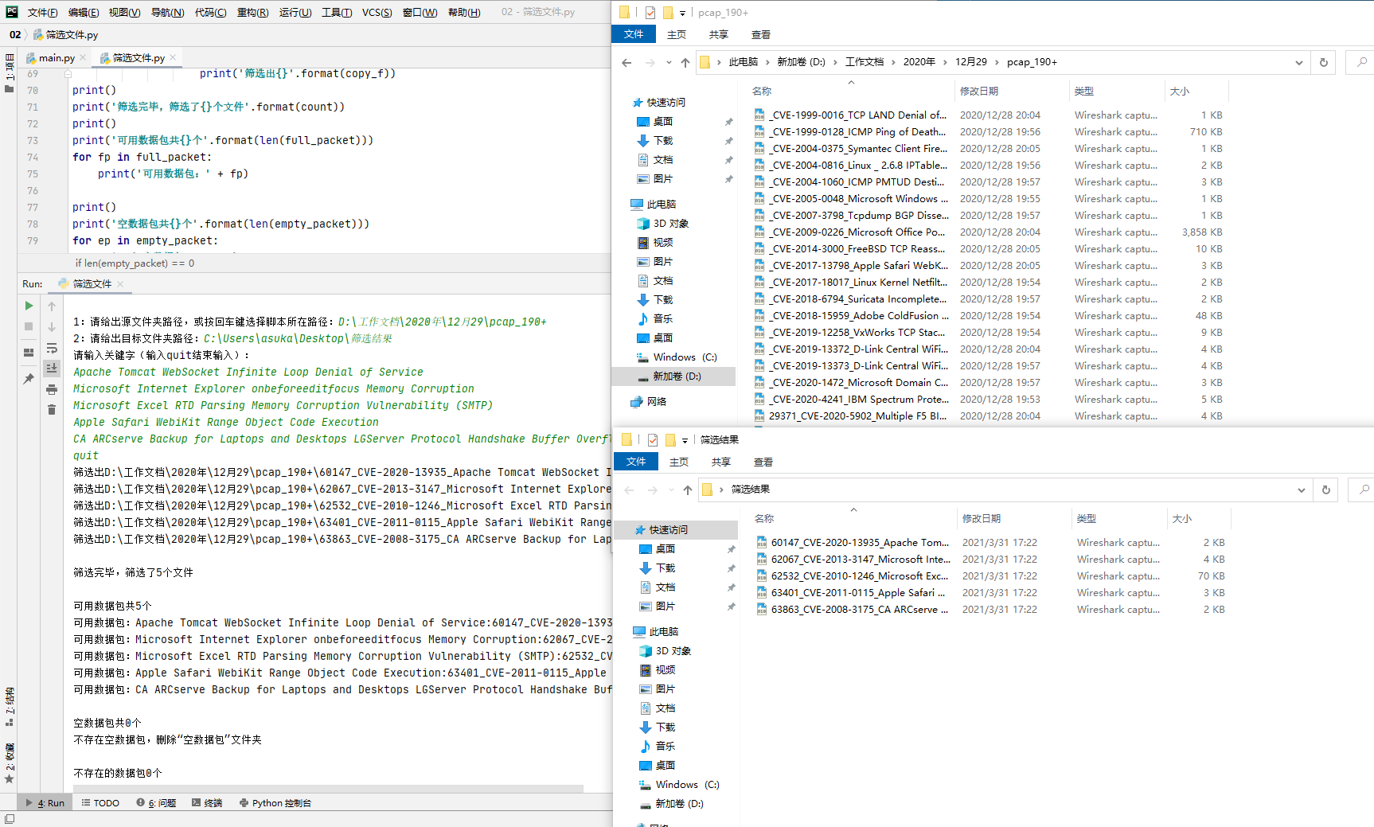Open the VCS(S) menu in PyCharm
The height and width of the screenshot is (827, 1374).
[x=377, y=12]
